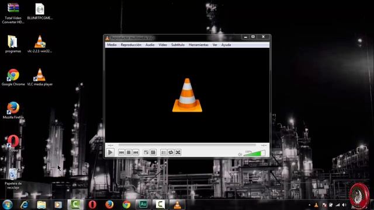Select Opera desktop shortcut
Image resolution: width=374 pixels, height=210 pixels.
13,143
